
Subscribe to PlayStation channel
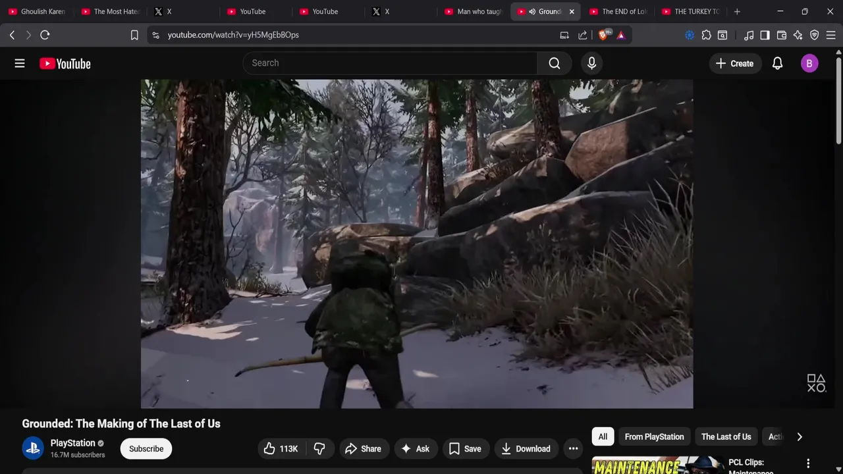(146, 449)
